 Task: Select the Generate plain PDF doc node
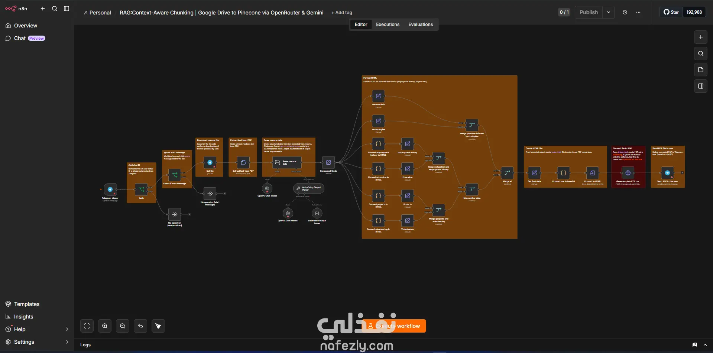pyautogui.click(x=628, y=173)
